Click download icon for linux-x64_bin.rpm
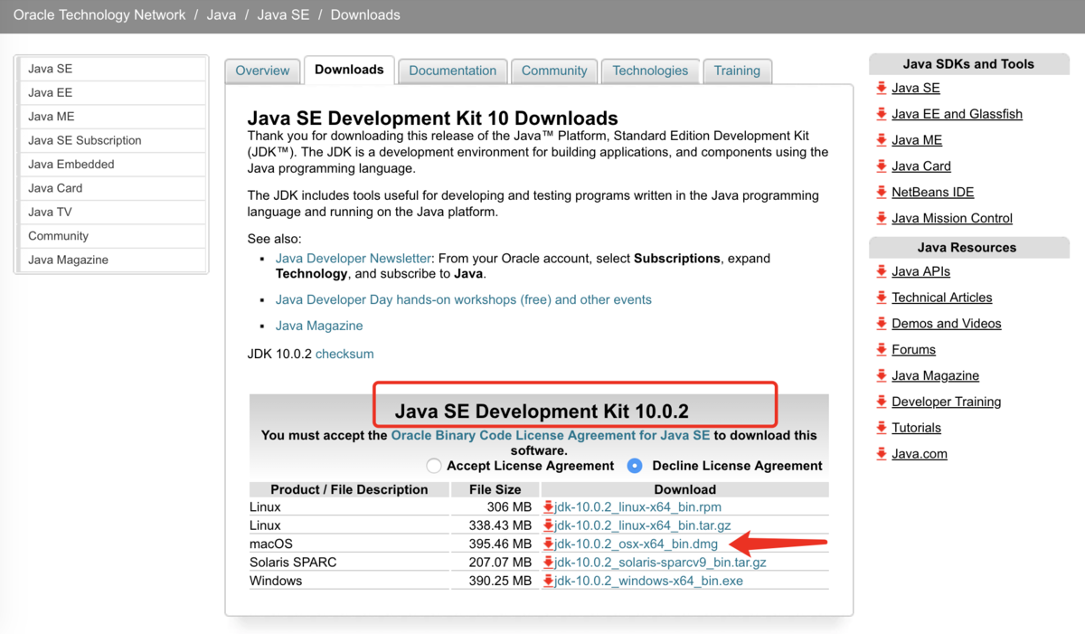The image size is (1085, 634). click(548, 506)
